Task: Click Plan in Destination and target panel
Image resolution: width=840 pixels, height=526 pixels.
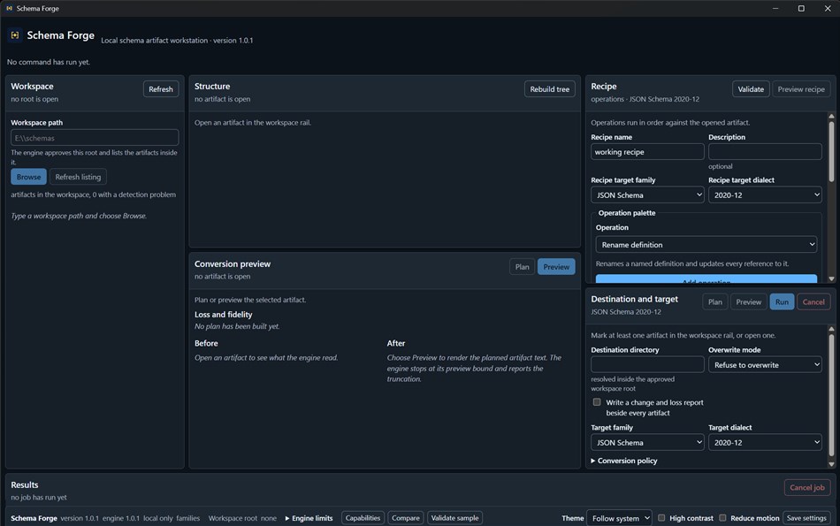Action: point(715,301)
